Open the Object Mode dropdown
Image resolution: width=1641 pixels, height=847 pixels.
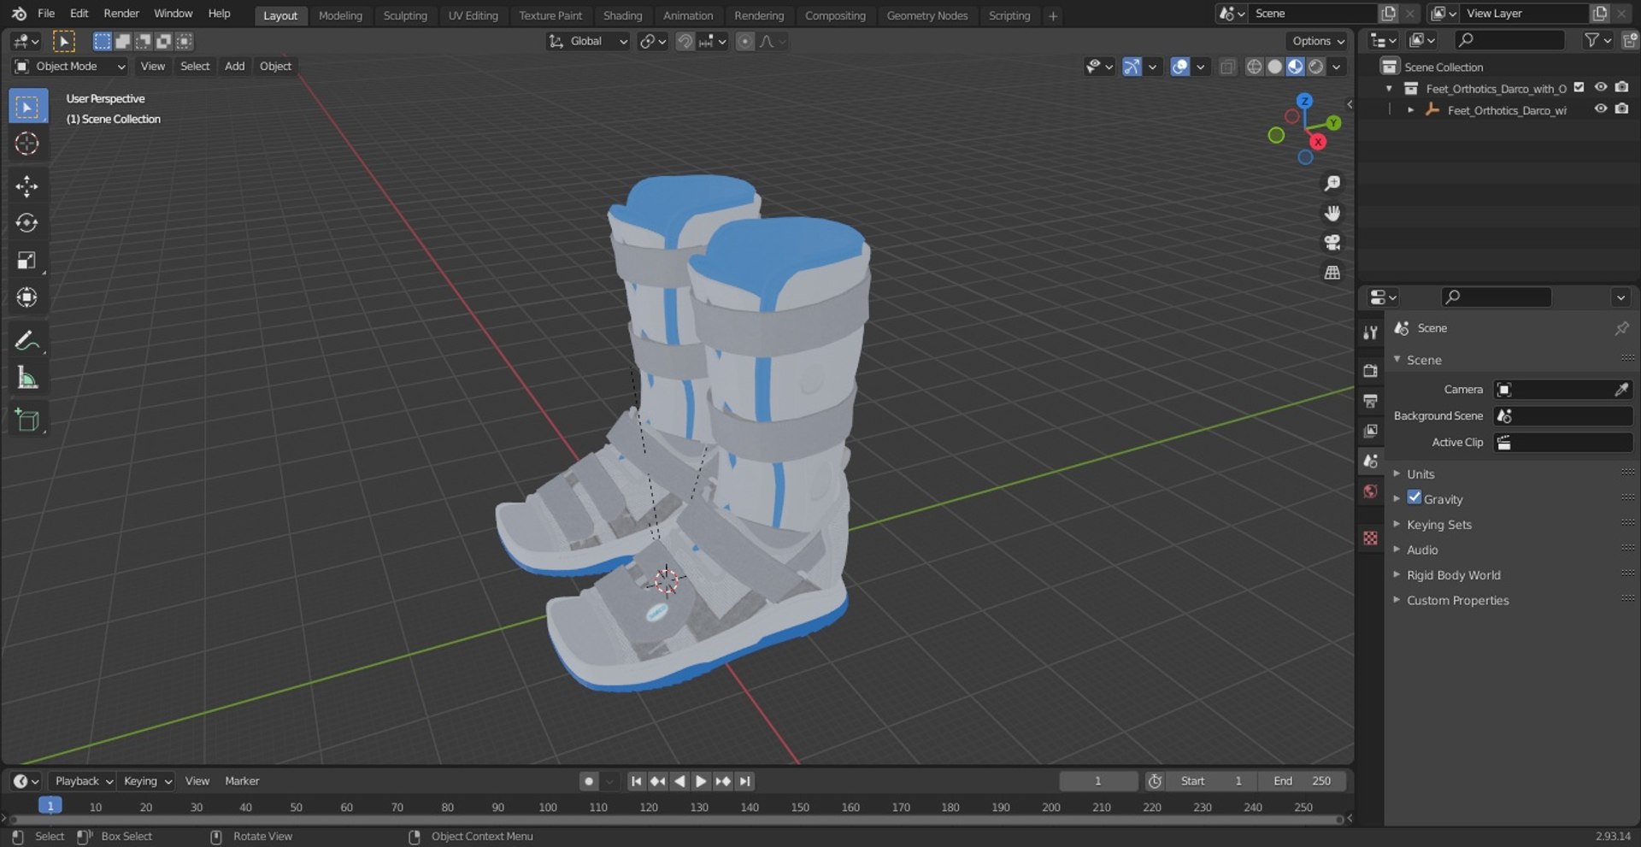click(70, 66)
